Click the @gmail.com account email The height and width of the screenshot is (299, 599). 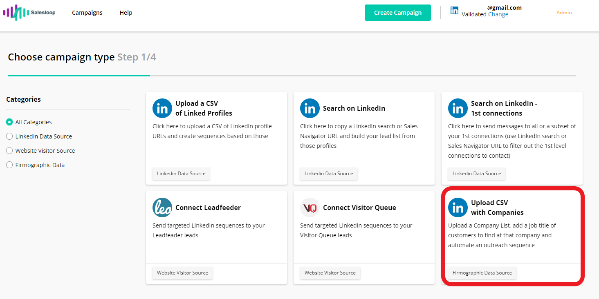[x=505, y=8]
